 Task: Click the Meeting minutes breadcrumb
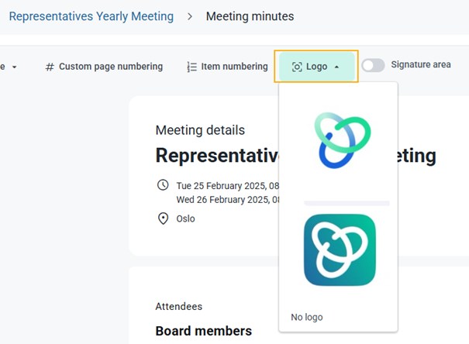tap(250, 16)
